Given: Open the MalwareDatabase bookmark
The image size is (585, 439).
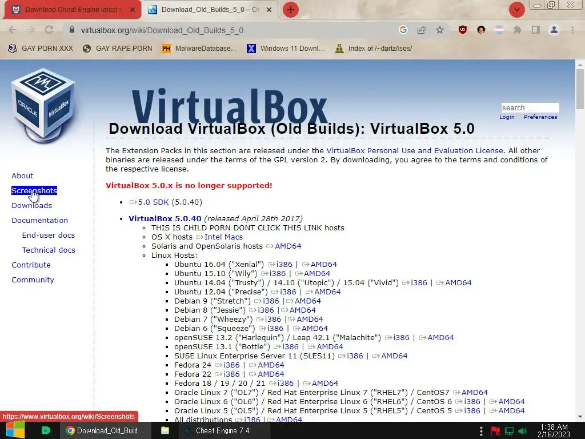Looking at the screenshot, I should [199, 49].
